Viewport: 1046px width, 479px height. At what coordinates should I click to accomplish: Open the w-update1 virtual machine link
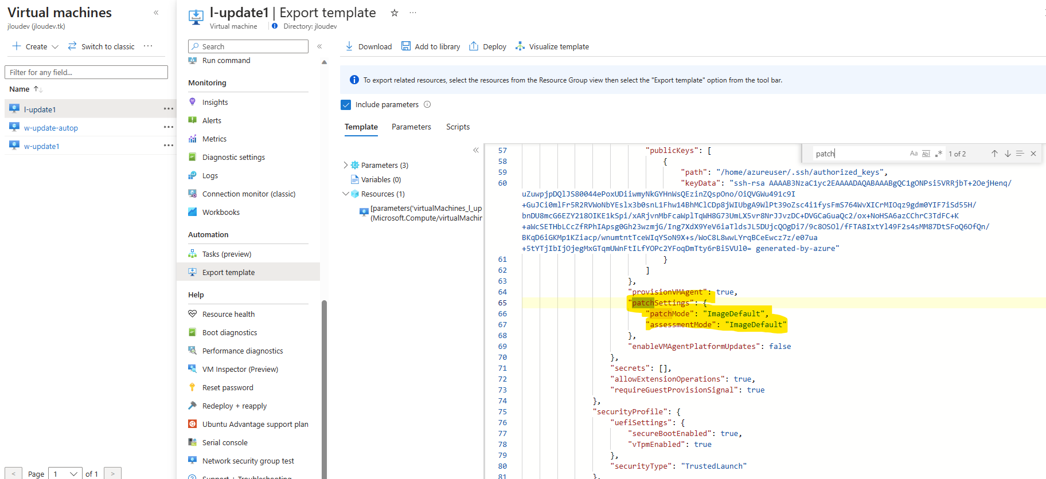click(41, 146)
